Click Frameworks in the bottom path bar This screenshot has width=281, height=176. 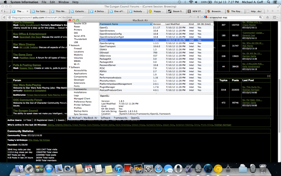(x=120, y=118)
